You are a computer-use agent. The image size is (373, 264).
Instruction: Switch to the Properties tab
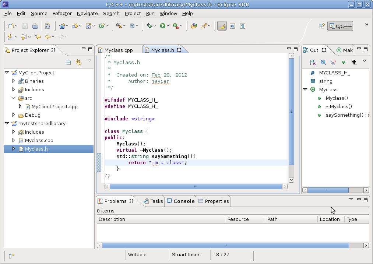pyautogui.click(x=214, y=201)
